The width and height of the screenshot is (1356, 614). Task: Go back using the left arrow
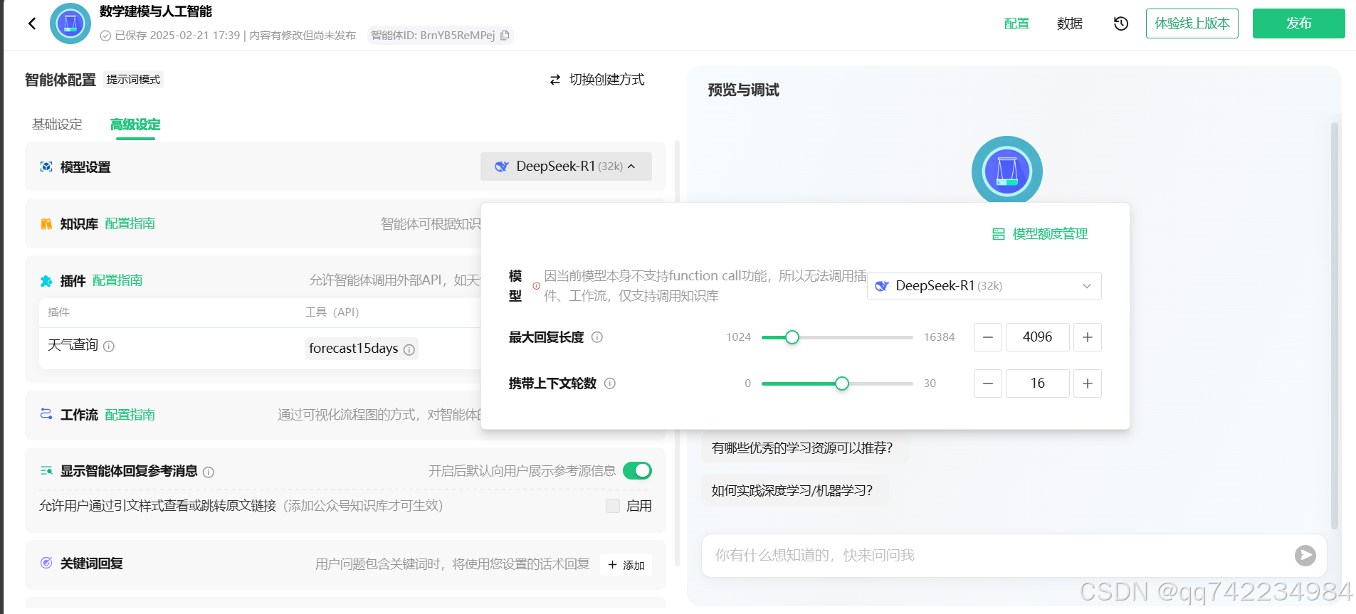[x=32, y=23]
